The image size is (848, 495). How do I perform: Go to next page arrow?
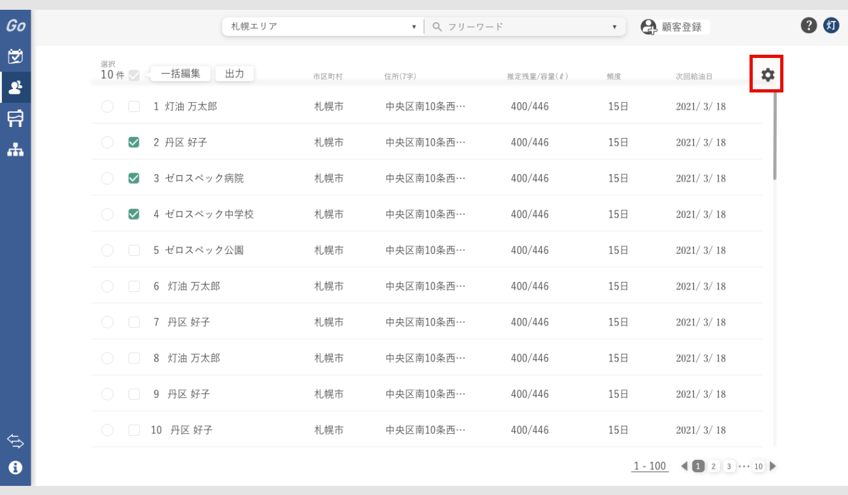[773, 466]
